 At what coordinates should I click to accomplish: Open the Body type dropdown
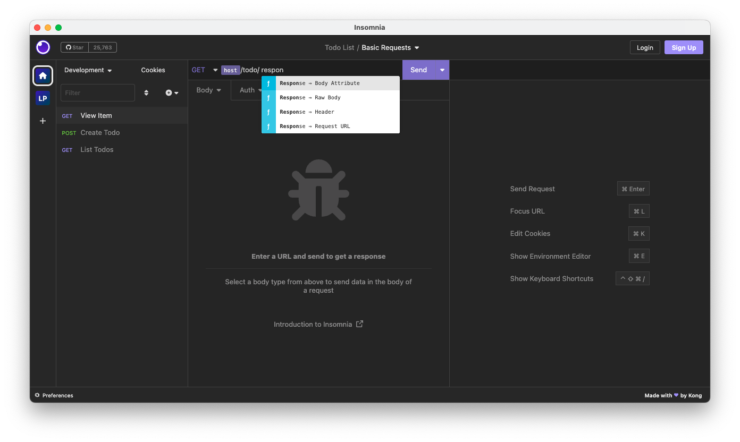click(208, 90)
